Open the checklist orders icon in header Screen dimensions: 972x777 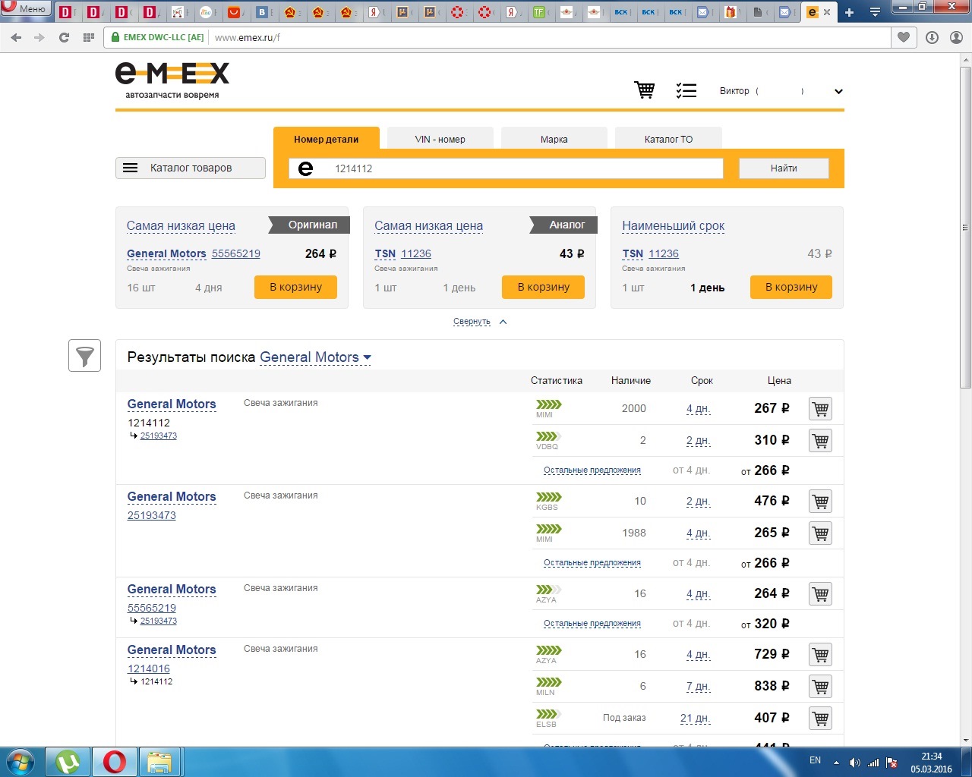pos(686,91)
